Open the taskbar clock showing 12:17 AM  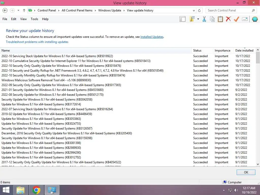[x=249, y=190]
